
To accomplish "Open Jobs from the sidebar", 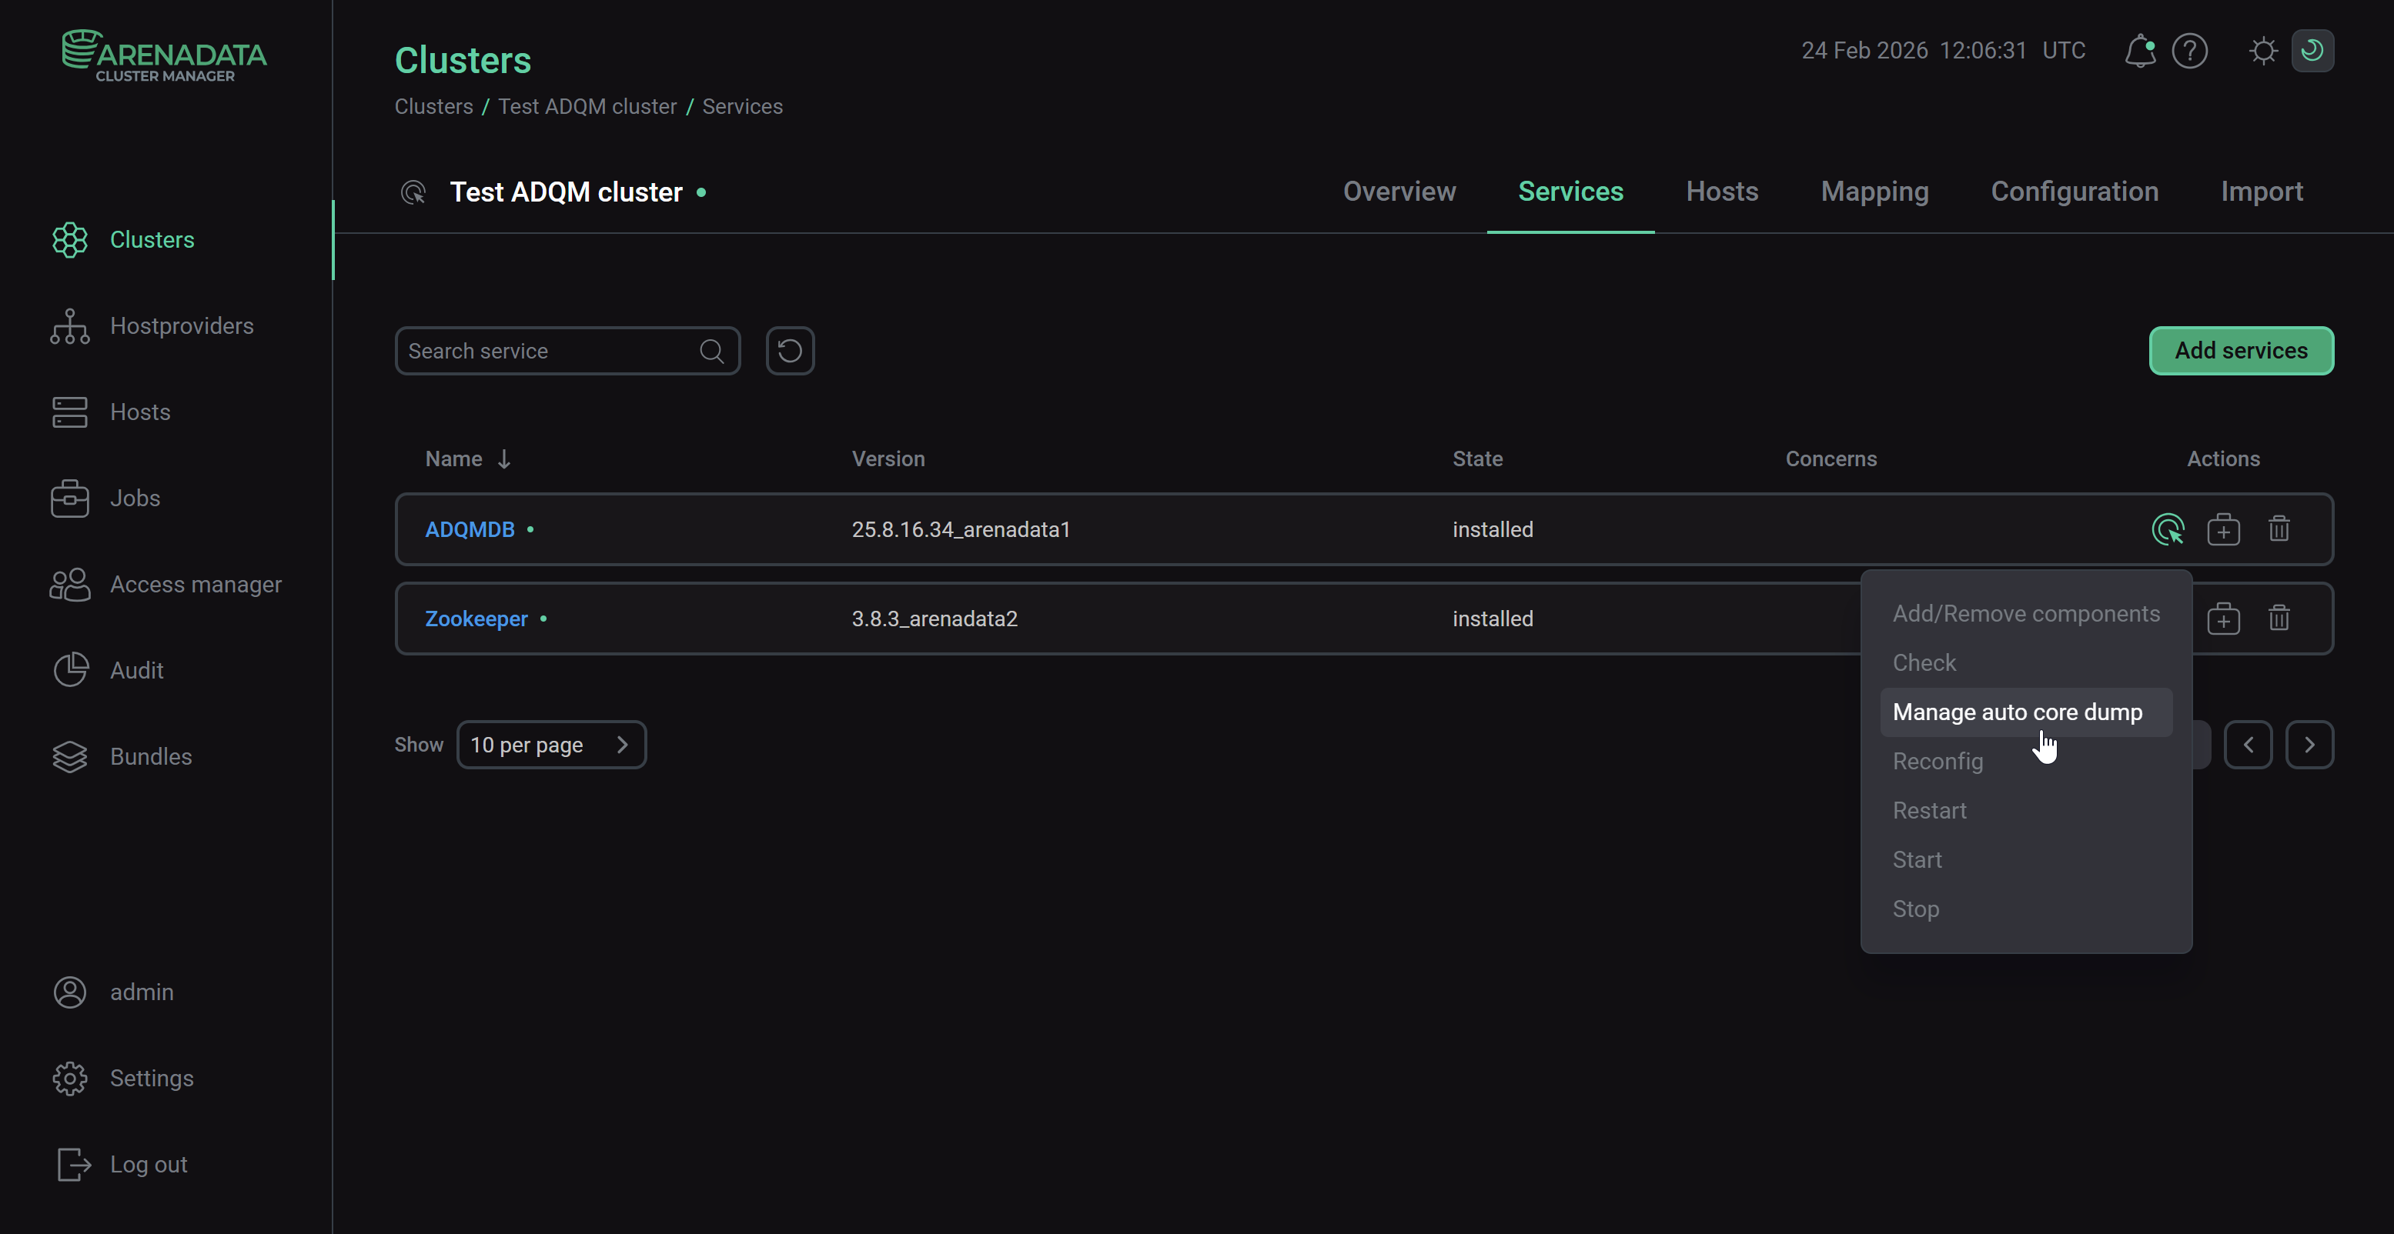I will point(135,498).
